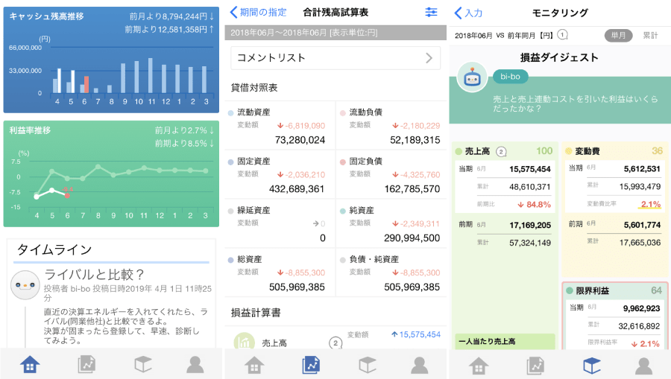Open the 利益率推移 chart card
This screenshot has height=379, width=671.
(x=111, y=173)
